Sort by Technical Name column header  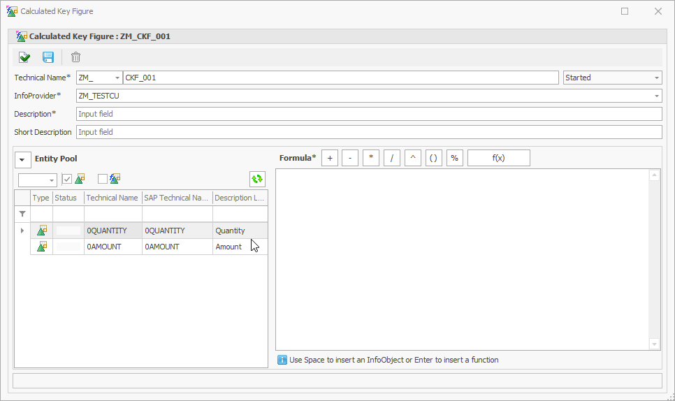click(112, 198)
